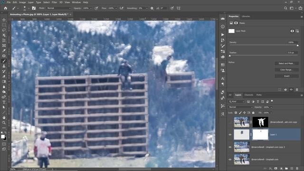Open Smoothing percentage dropdown
The image size is (304, 171).
point(147,8)
